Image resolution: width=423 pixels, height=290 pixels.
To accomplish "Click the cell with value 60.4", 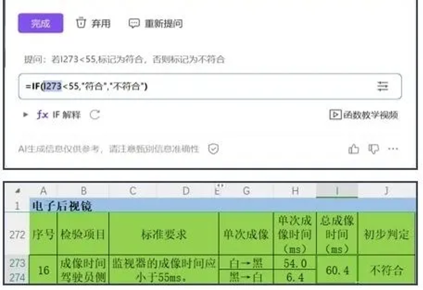I will pos(337,270).
